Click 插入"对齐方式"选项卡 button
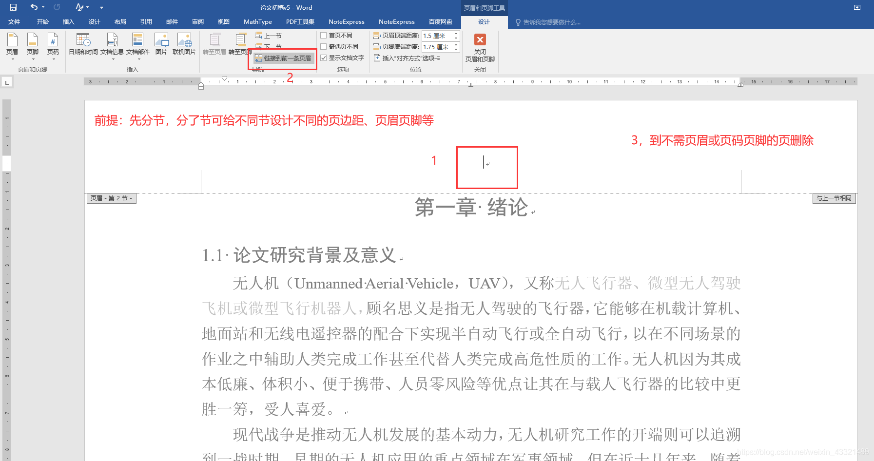This screenshot has width=874, height=461. tap(407, 58)
